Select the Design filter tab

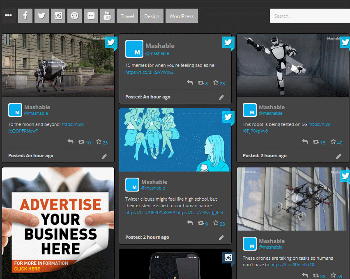click(152, 16)
